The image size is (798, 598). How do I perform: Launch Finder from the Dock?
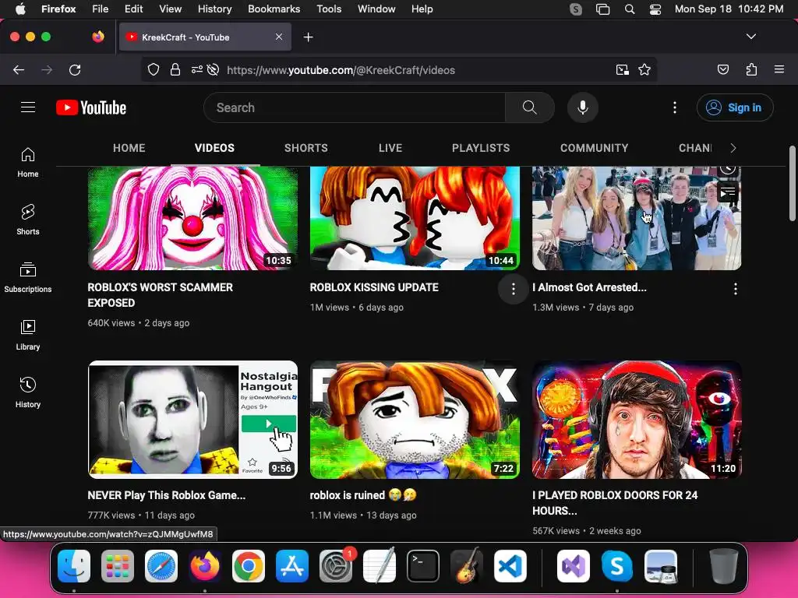click(74, 566)
